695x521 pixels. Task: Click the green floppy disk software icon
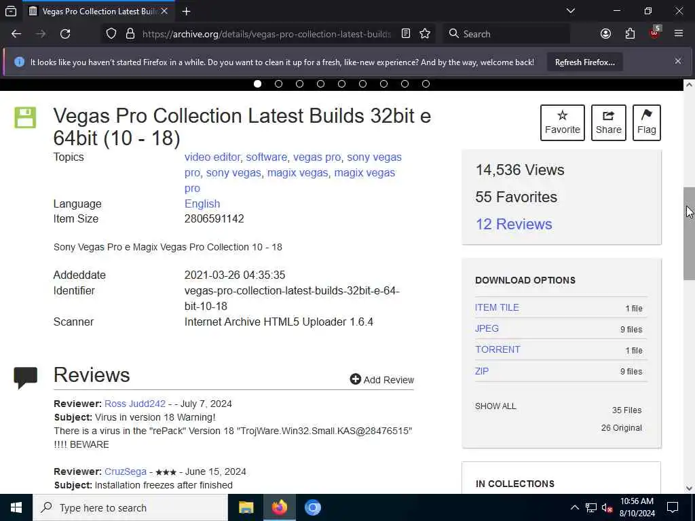25,117
